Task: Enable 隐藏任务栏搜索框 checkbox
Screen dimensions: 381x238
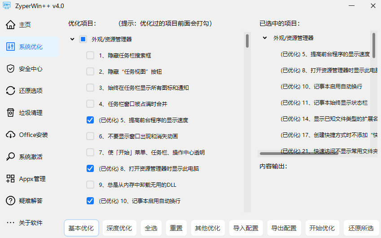Action: pyautogui.click(x=90, y=55)
